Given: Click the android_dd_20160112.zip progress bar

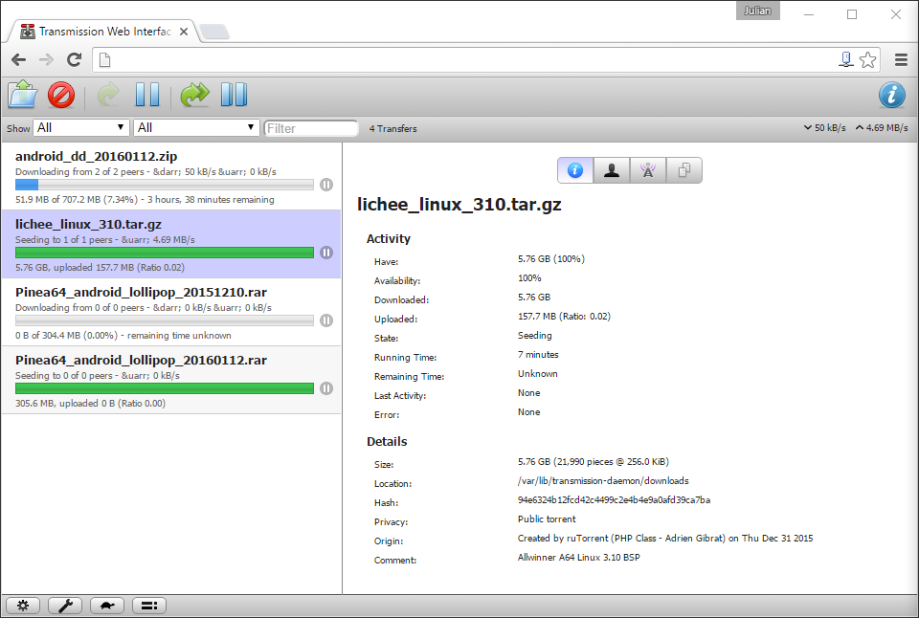Looking at the screenshot, I should [x=164, y=185].
